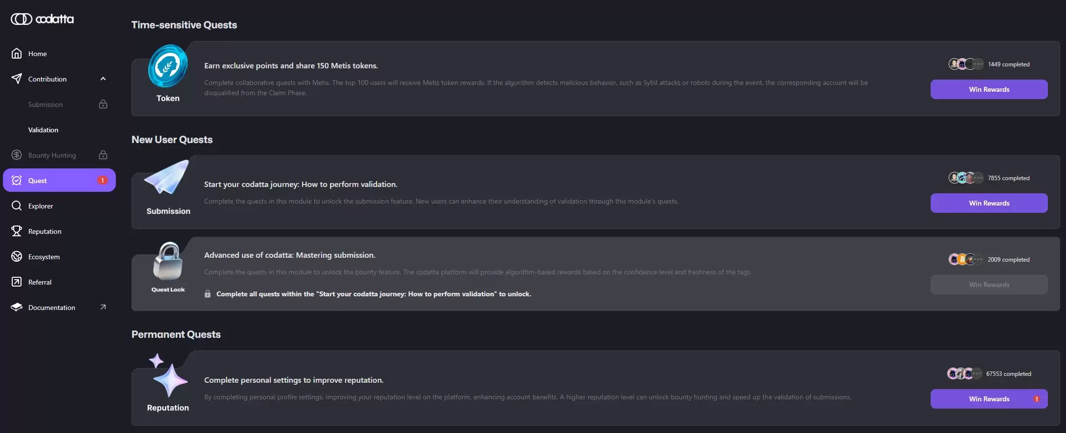The height and width of the screenshot is (433, 1066).
Task: Click the Explorer magnifier icon
Action: click(x=17, y=206)
